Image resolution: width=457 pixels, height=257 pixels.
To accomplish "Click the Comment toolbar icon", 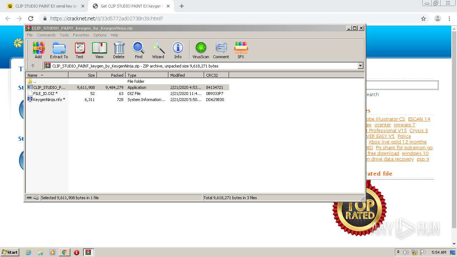I will [x=221, y=50].
